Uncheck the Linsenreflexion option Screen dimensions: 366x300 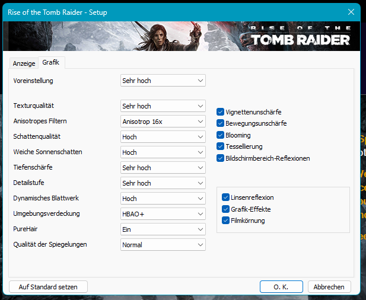[225, 197]
